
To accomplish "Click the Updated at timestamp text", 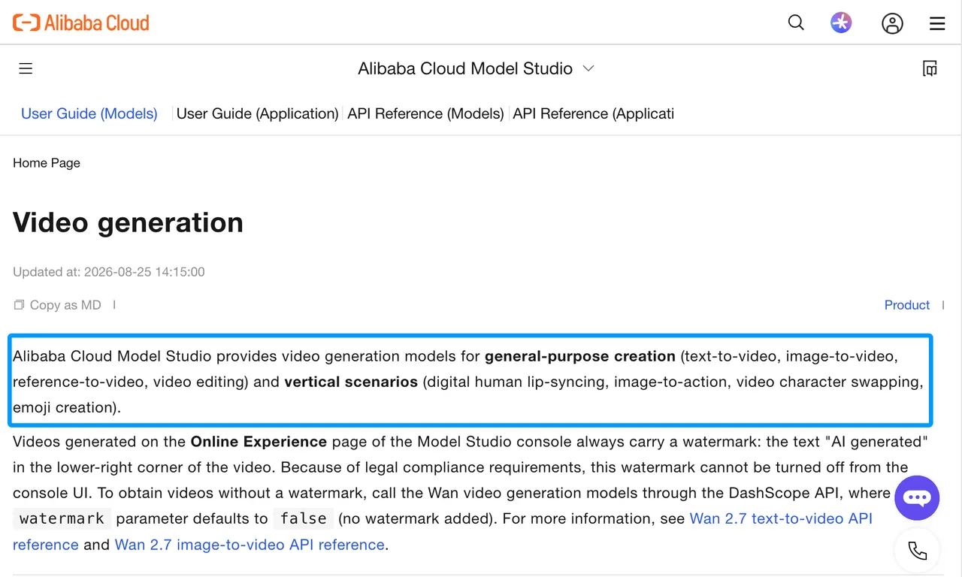I will [109, 272].
